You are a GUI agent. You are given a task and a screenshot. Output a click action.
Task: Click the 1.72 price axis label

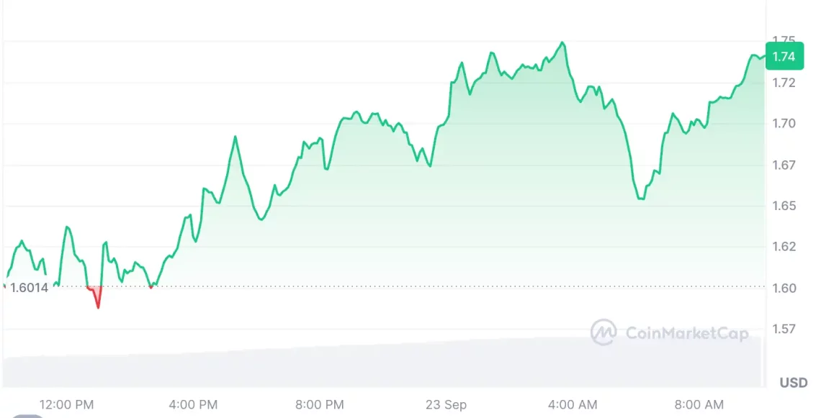pyautogui.click(x=784, y=83)
